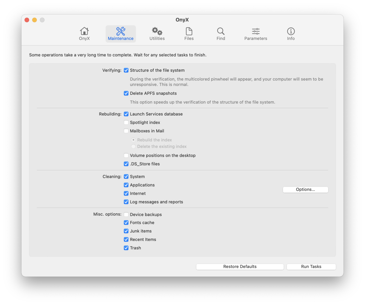365x305 pixels.
Task: Uncheck System cleaning checkbox
Action: [x=126, y=177]
